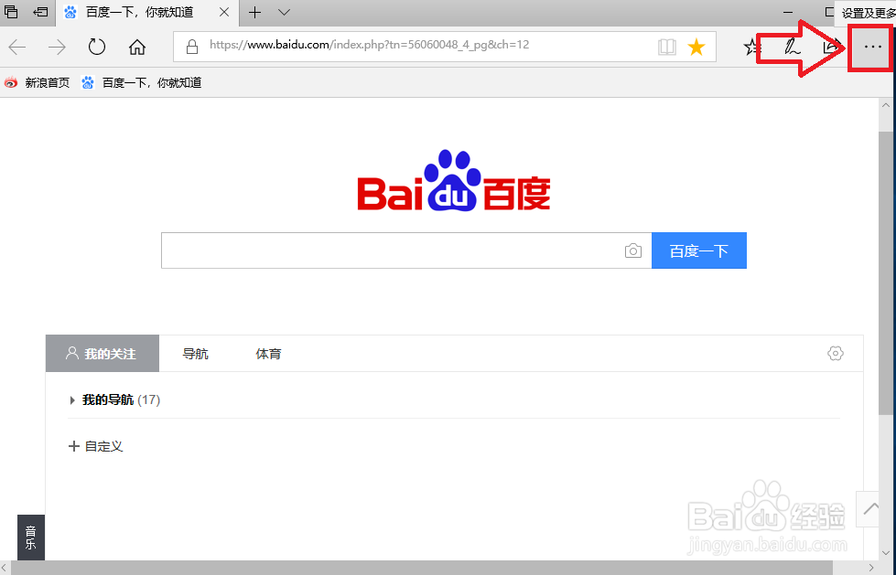Click the 百度一下 search button

[699, 250]
